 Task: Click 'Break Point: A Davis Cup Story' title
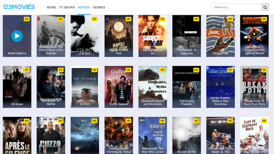pos(254,102)
